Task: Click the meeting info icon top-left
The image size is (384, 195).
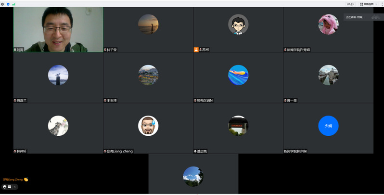Action: pyautogui.click(x=2, y=4)
